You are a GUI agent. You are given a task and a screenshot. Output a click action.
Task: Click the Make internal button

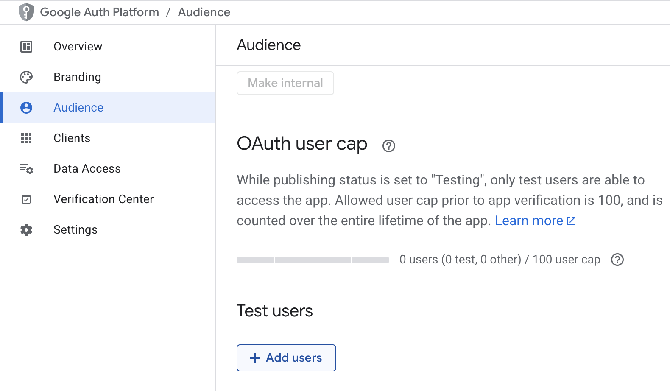tap(285, 83)
